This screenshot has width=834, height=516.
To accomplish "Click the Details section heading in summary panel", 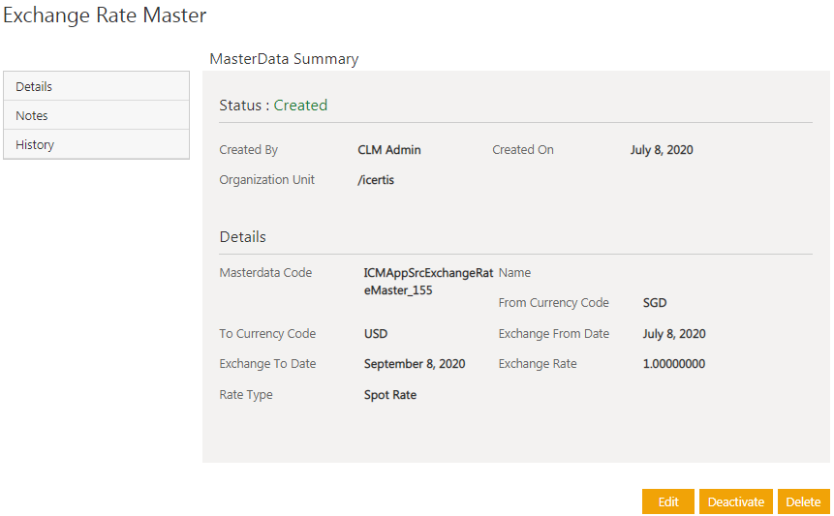I will (242, 237).
